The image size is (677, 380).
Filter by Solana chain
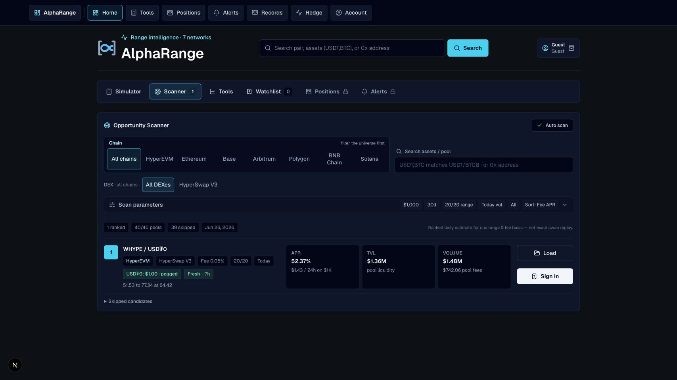pos(369,159)
